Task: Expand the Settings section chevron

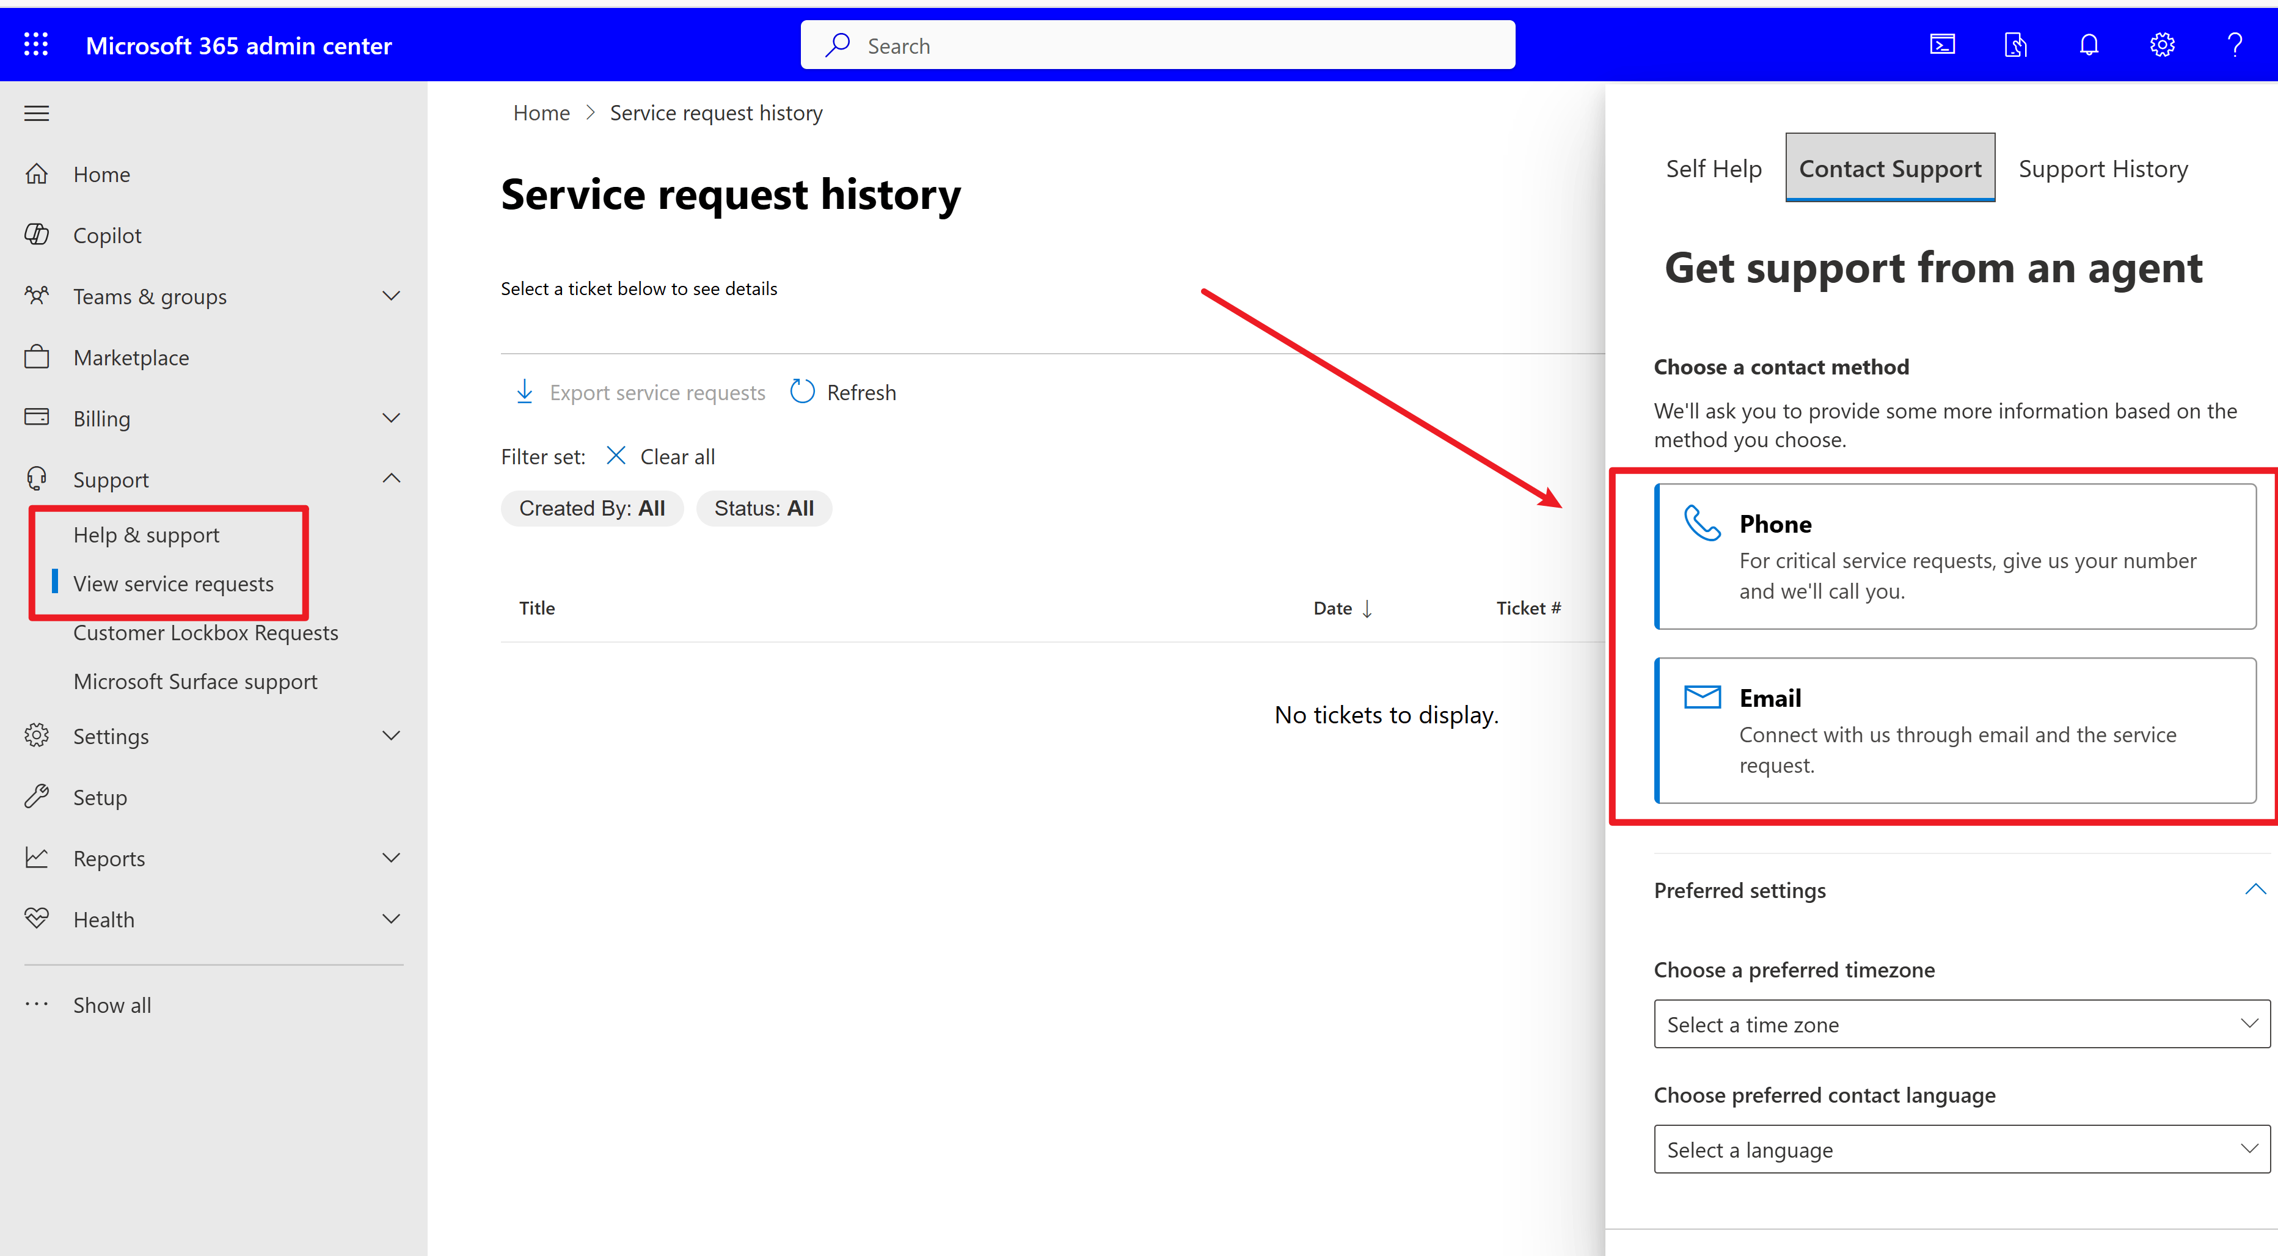Action: pos(391,735)
